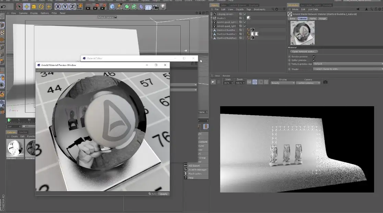Start IPR render play button
Viewport: 383px width, 213px height.
pyautogui.click(x=213, y=82)
